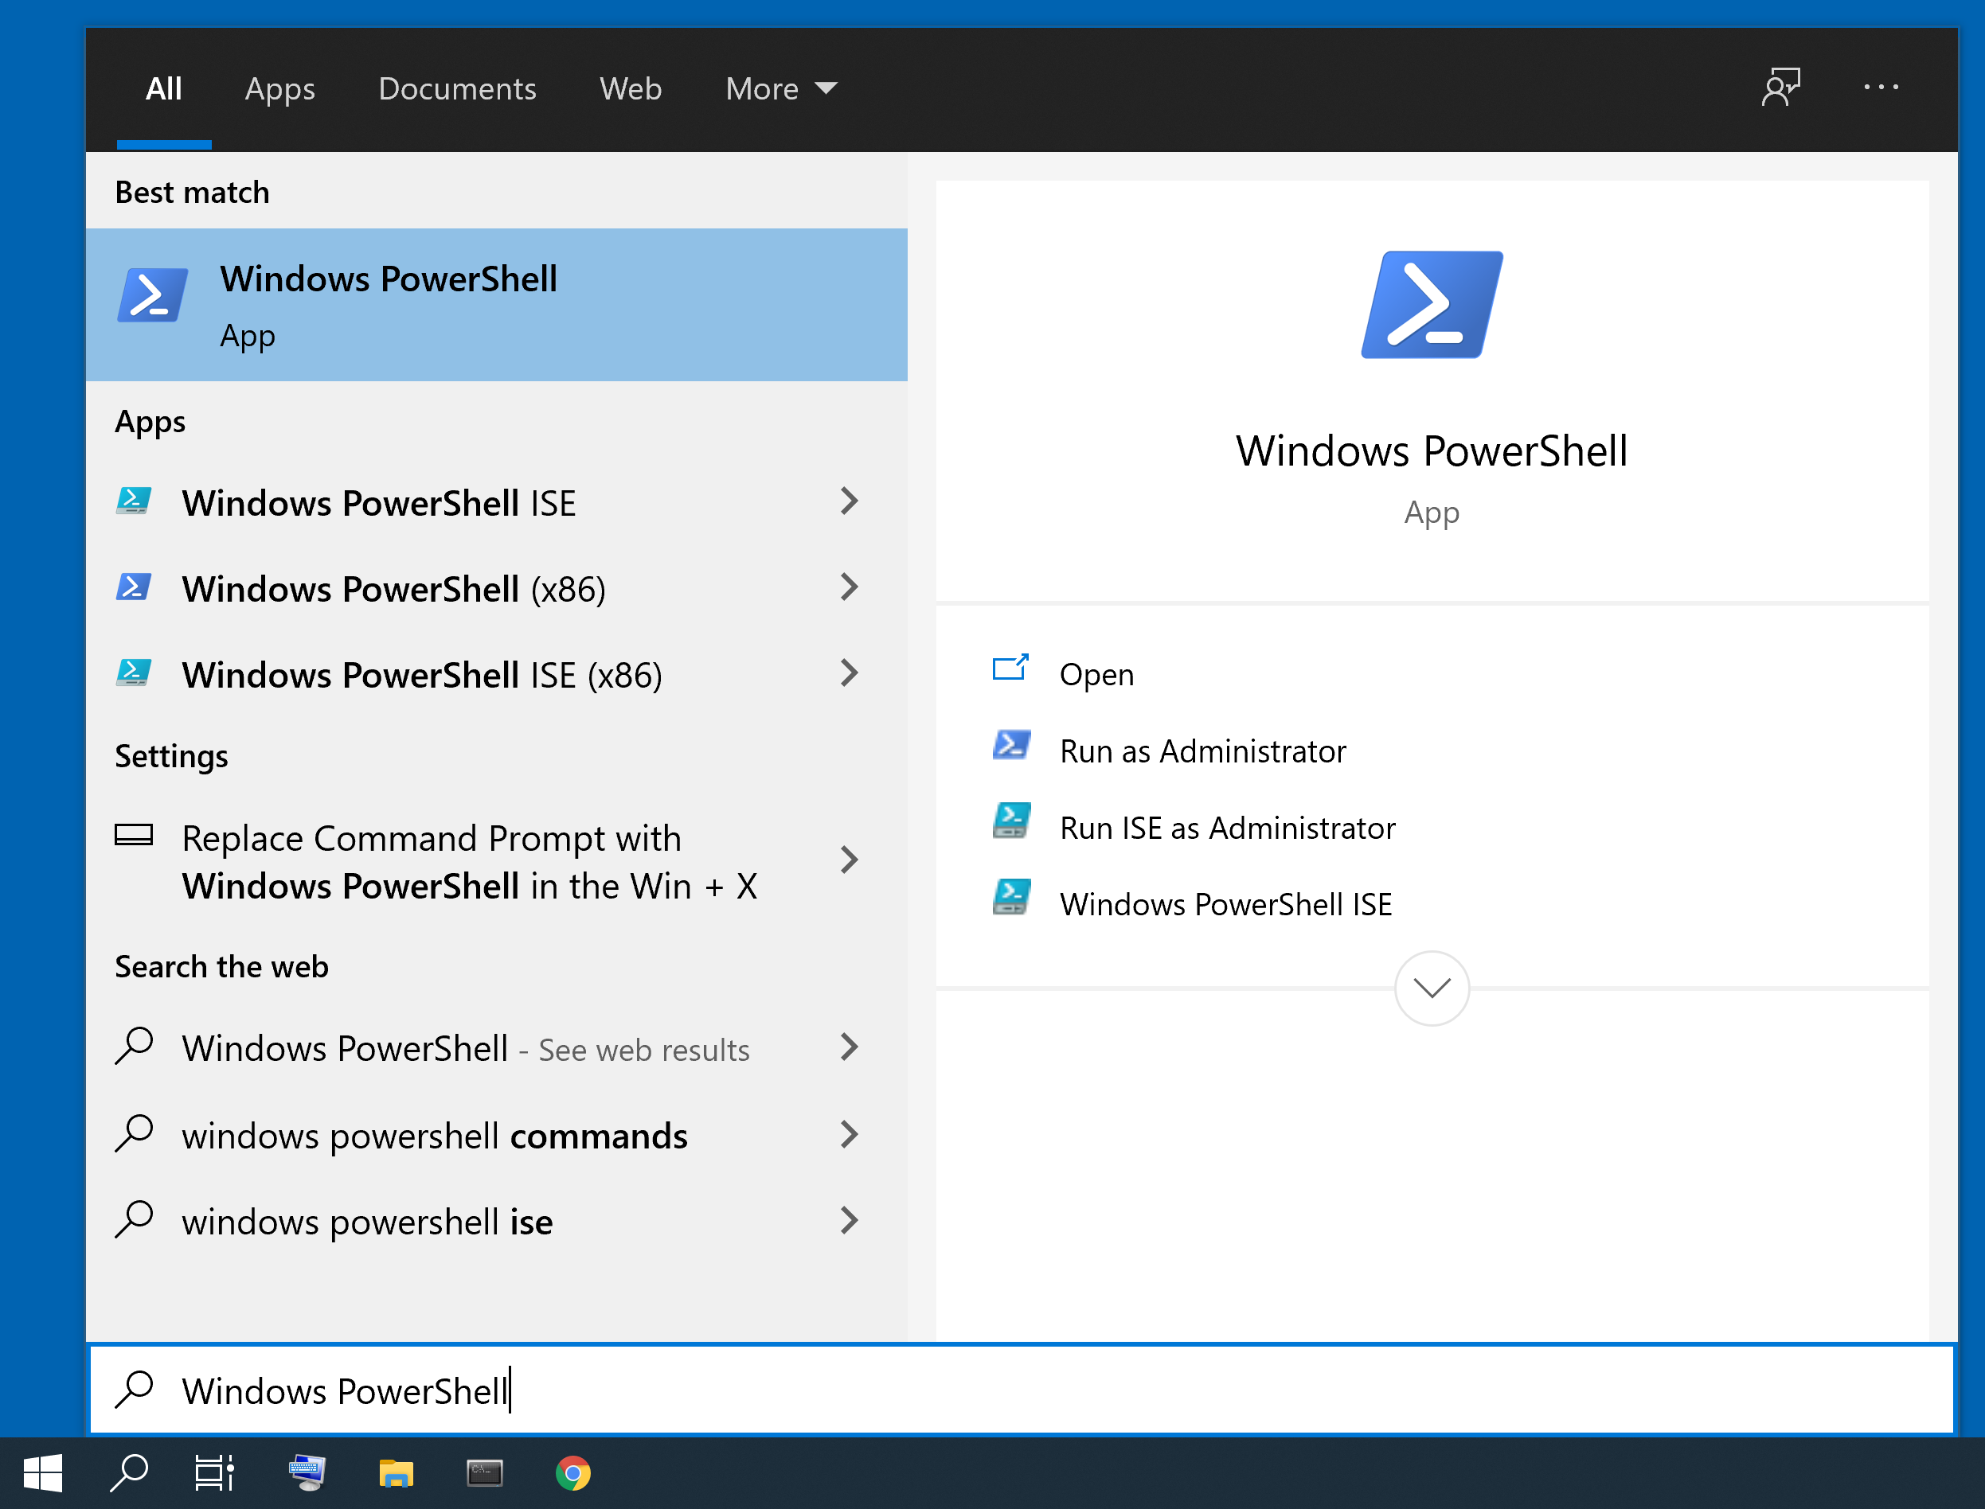Click the Open icon in the preview pane

click(x=1010, y=669)
